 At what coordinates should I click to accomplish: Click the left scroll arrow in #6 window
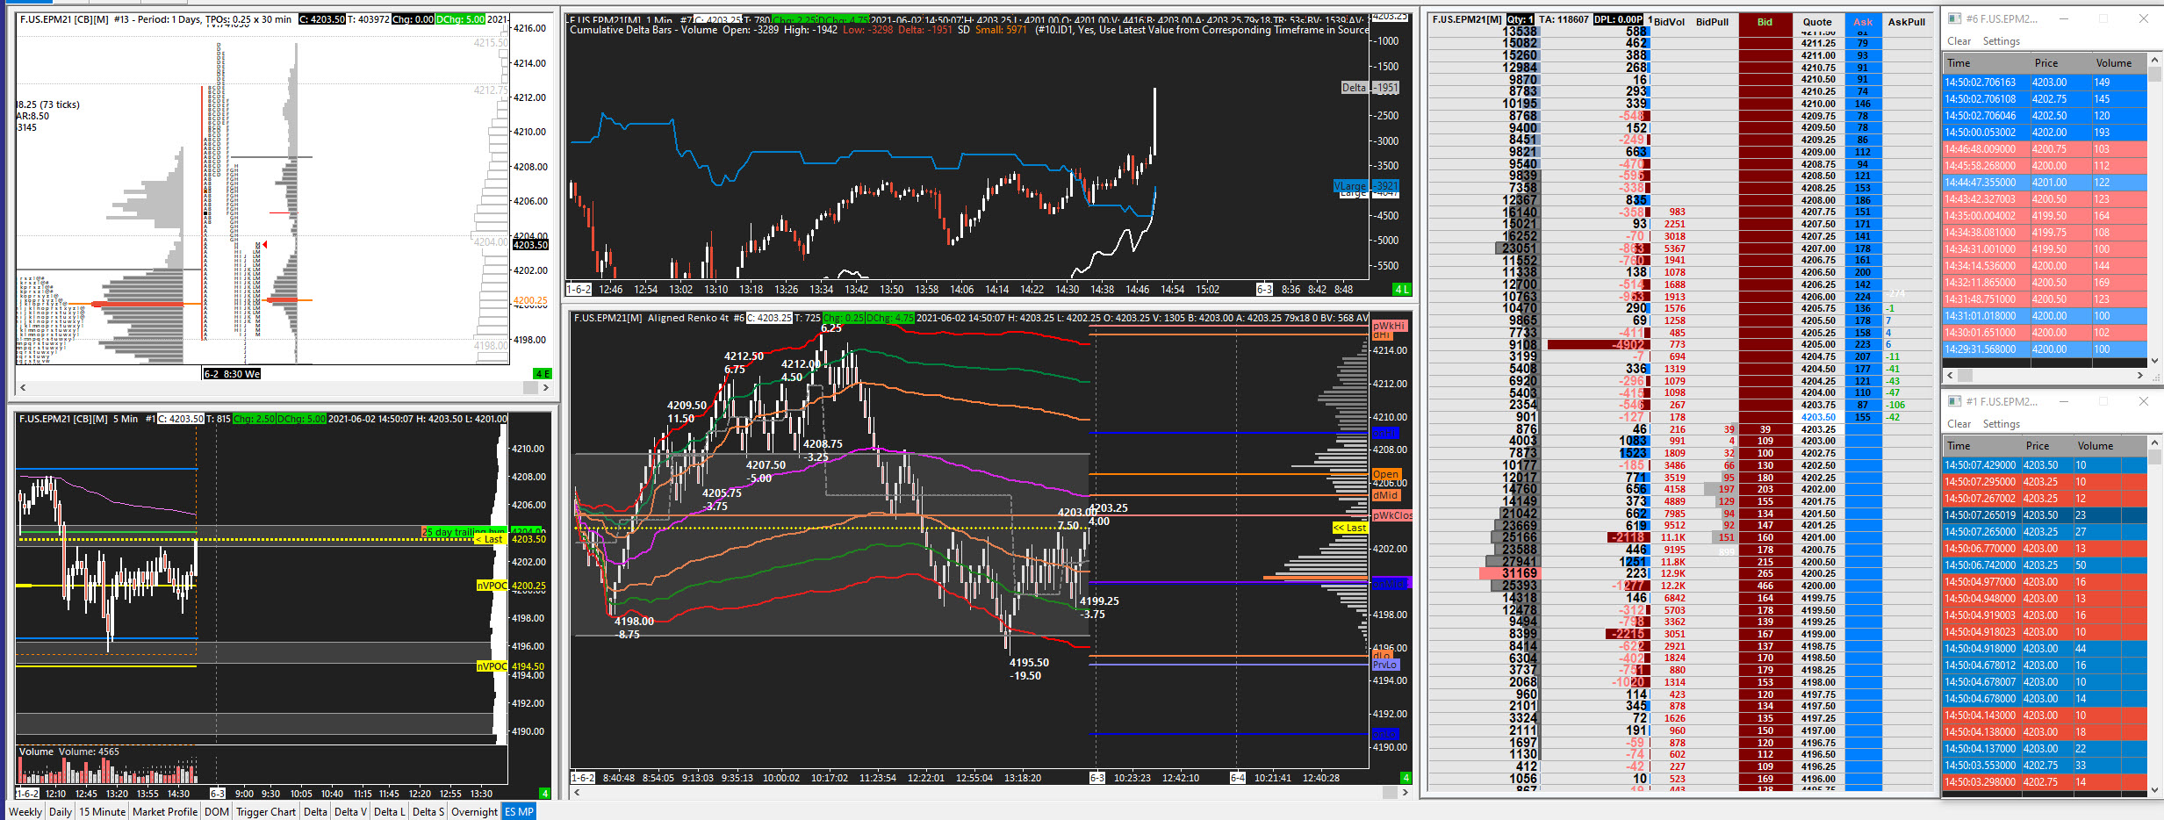coord(1951,375)
